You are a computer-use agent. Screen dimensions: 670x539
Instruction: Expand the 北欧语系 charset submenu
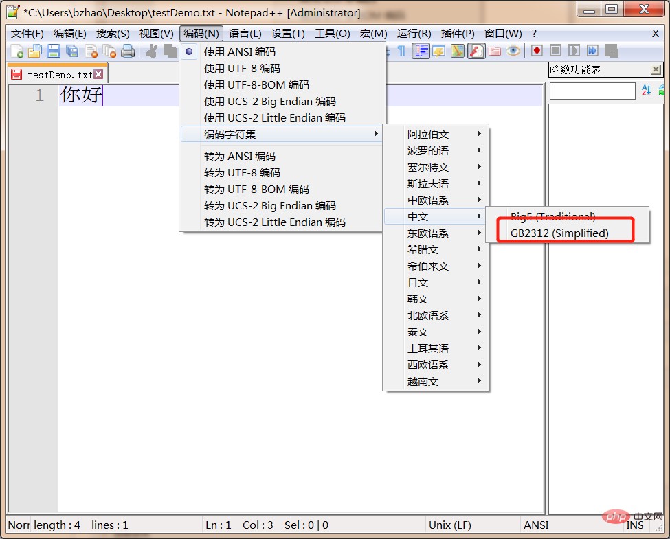(x=436, y=315)
